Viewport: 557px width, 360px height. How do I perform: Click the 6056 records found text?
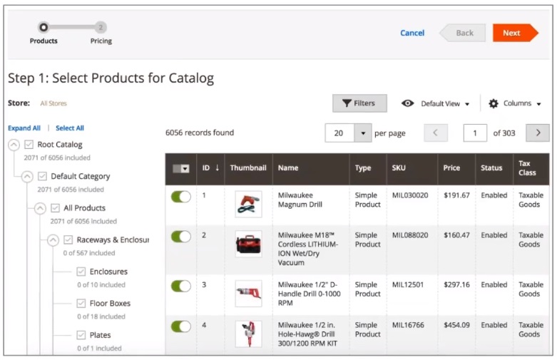[200, 133]
